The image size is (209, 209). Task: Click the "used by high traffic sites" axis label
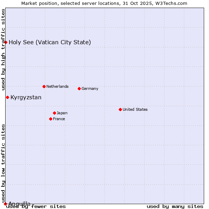pyautogui.click(x=3, y=49)
